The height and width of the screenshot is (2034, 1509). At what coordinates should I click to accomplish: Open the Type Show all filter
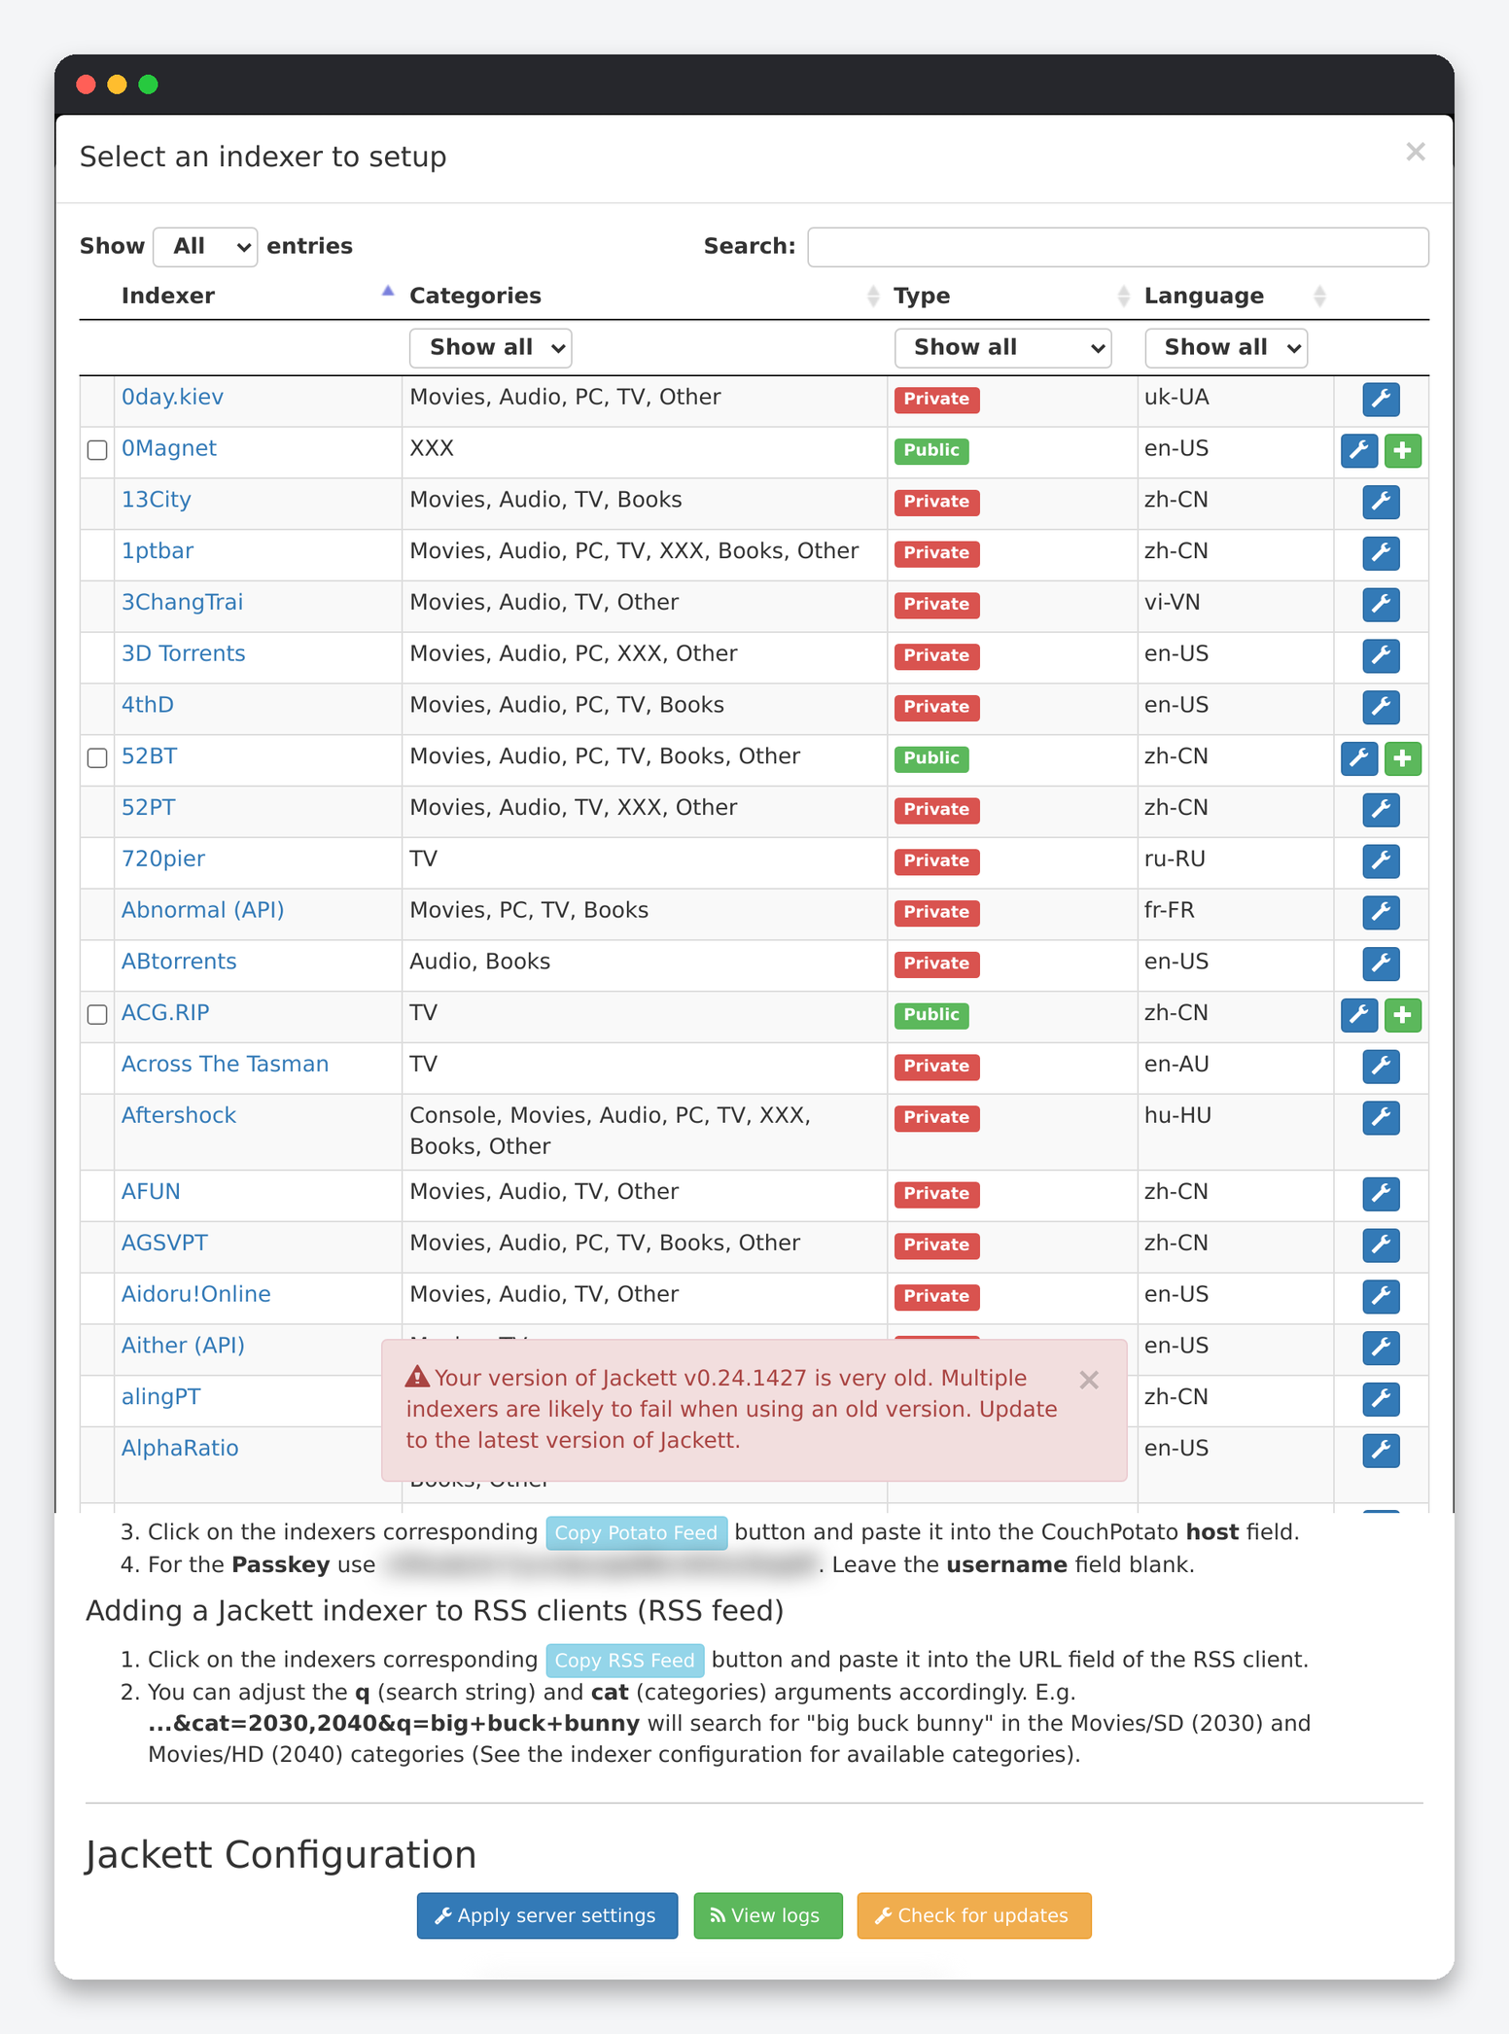(x=1002, y=348)
